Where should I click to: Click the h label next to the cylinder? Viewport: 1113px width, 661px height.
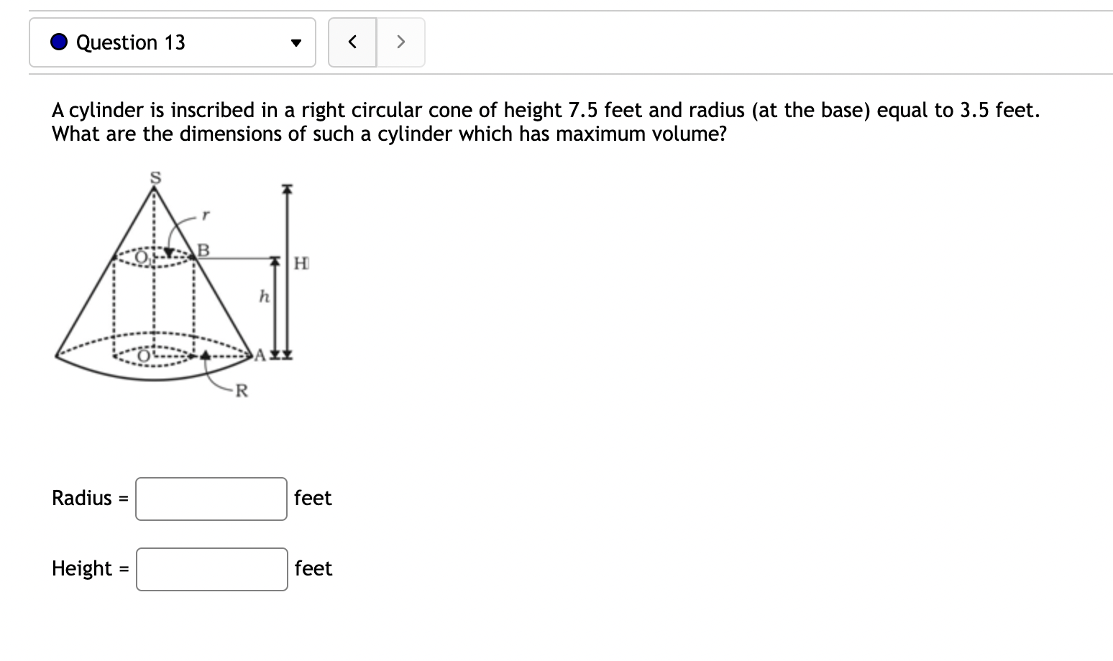coord(264,295)
